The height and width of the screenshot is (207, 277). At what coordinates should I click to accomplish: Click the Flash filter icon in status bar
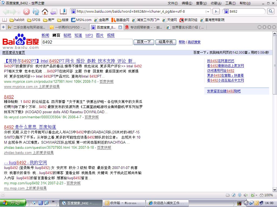click(x=234, y=195)
